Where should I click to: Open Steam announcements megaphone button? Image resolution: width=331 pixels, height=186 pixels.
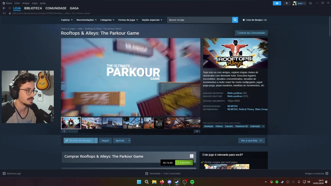point(277,3)
